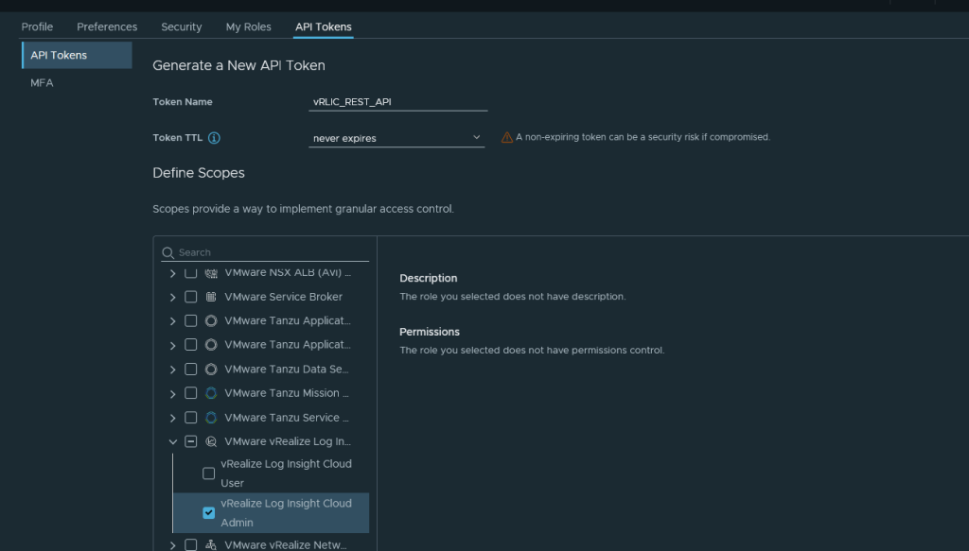Open the Token TTL dropdown

tap(397, 138)
